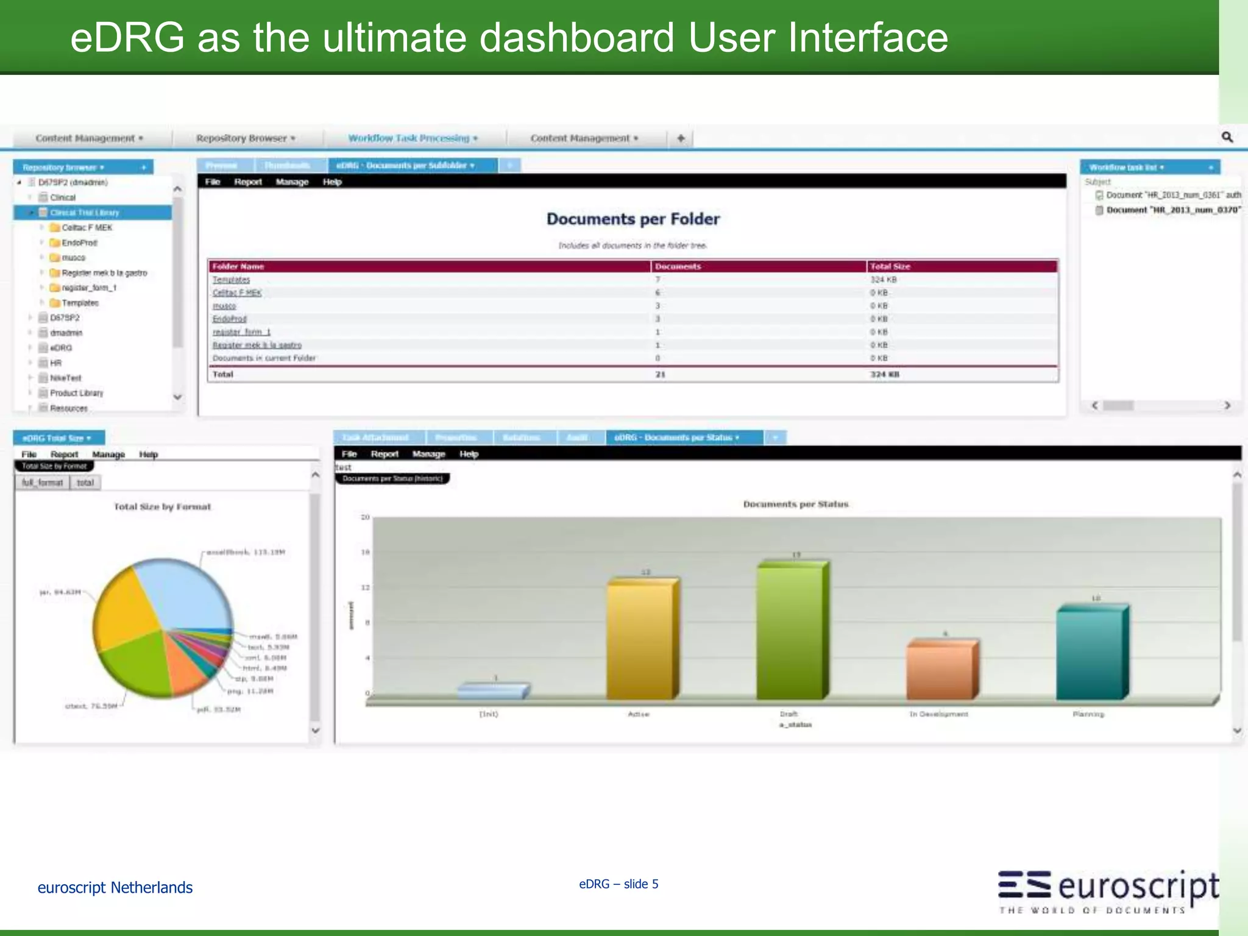The width and height of the screenshot is (1248, 936).
Task: Select the highlighted Clinical Trial Library tree row
Action: pos(93,213)
